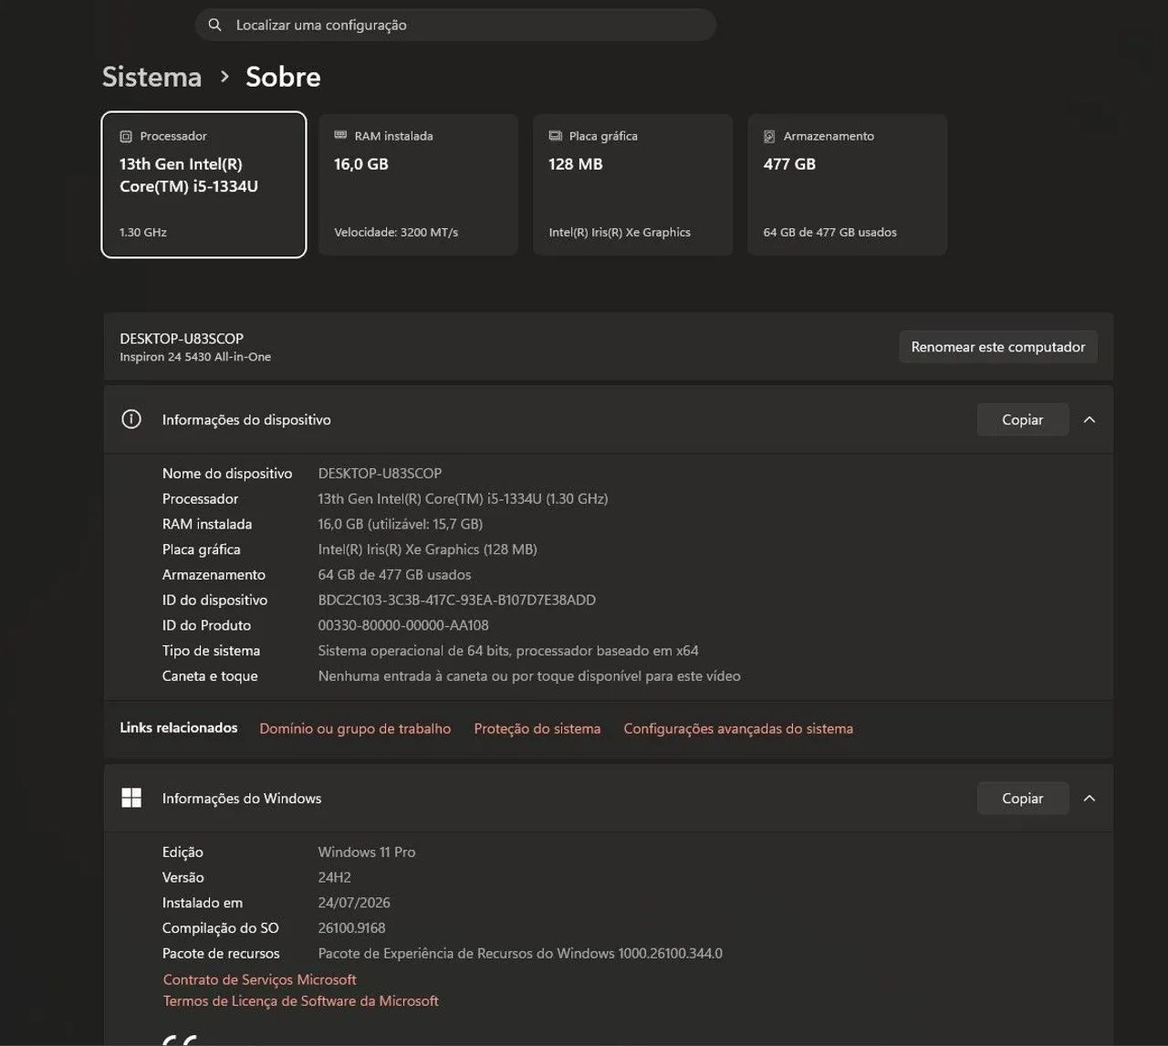This screenshot has width=1168, height=1046.
Task: Click the Localizar uma configuração search field
Action: (x=455, y=25)
